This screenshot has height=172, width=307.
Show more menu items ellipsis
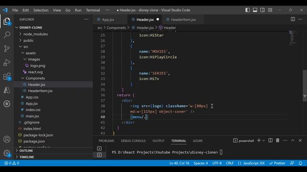pos(107,10)
